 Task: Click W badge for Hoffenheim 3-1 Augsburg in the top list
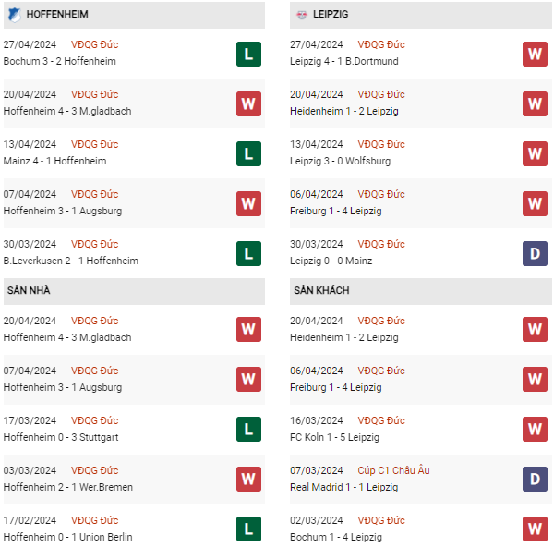pyautogui.click(x=248, y=203)
